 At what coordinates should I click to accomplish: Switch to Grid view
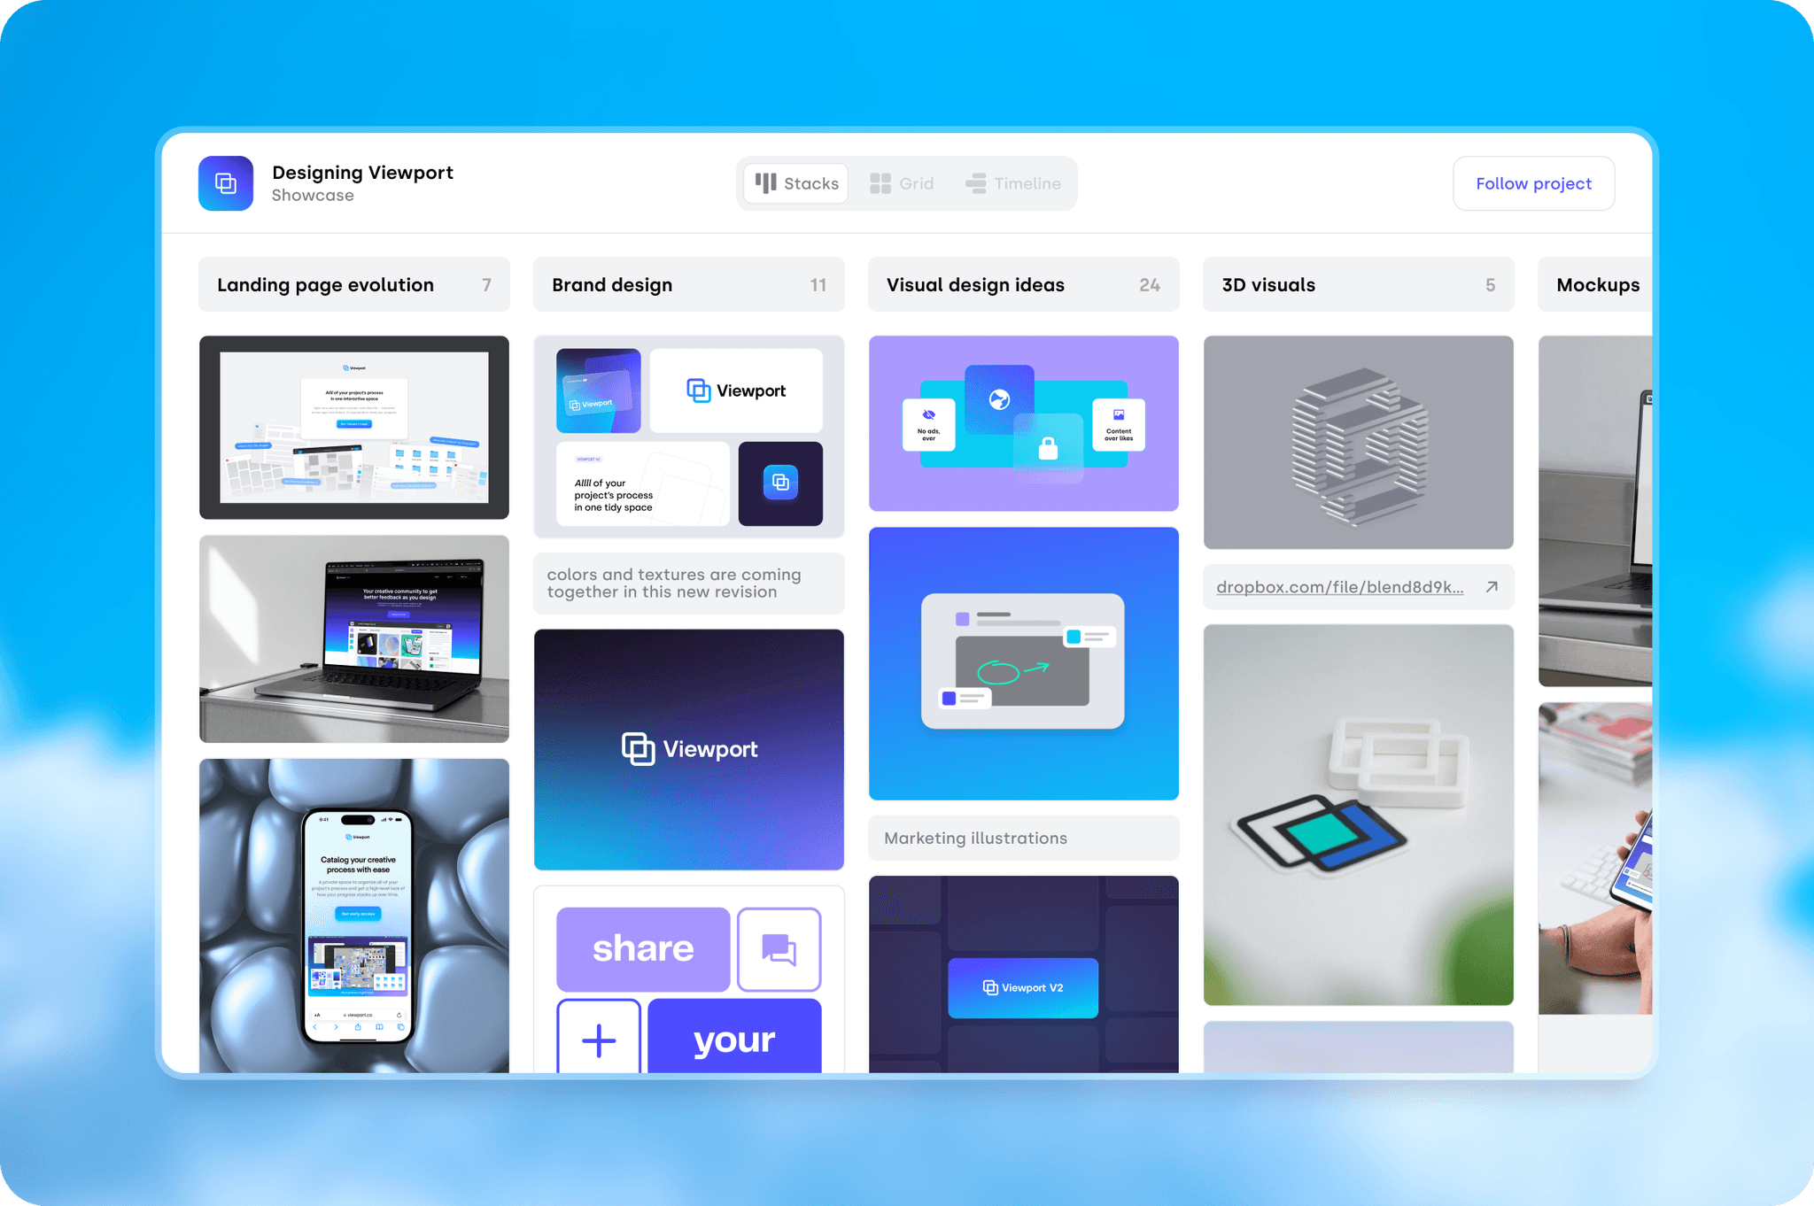click(x=900, y=183)
